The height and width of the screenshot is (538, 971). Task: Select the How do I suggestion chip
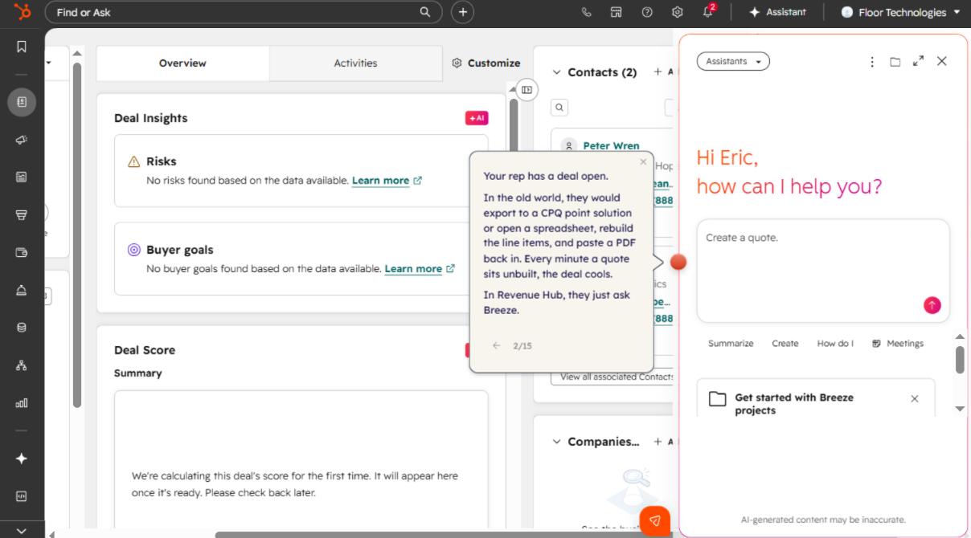point(835,344)
